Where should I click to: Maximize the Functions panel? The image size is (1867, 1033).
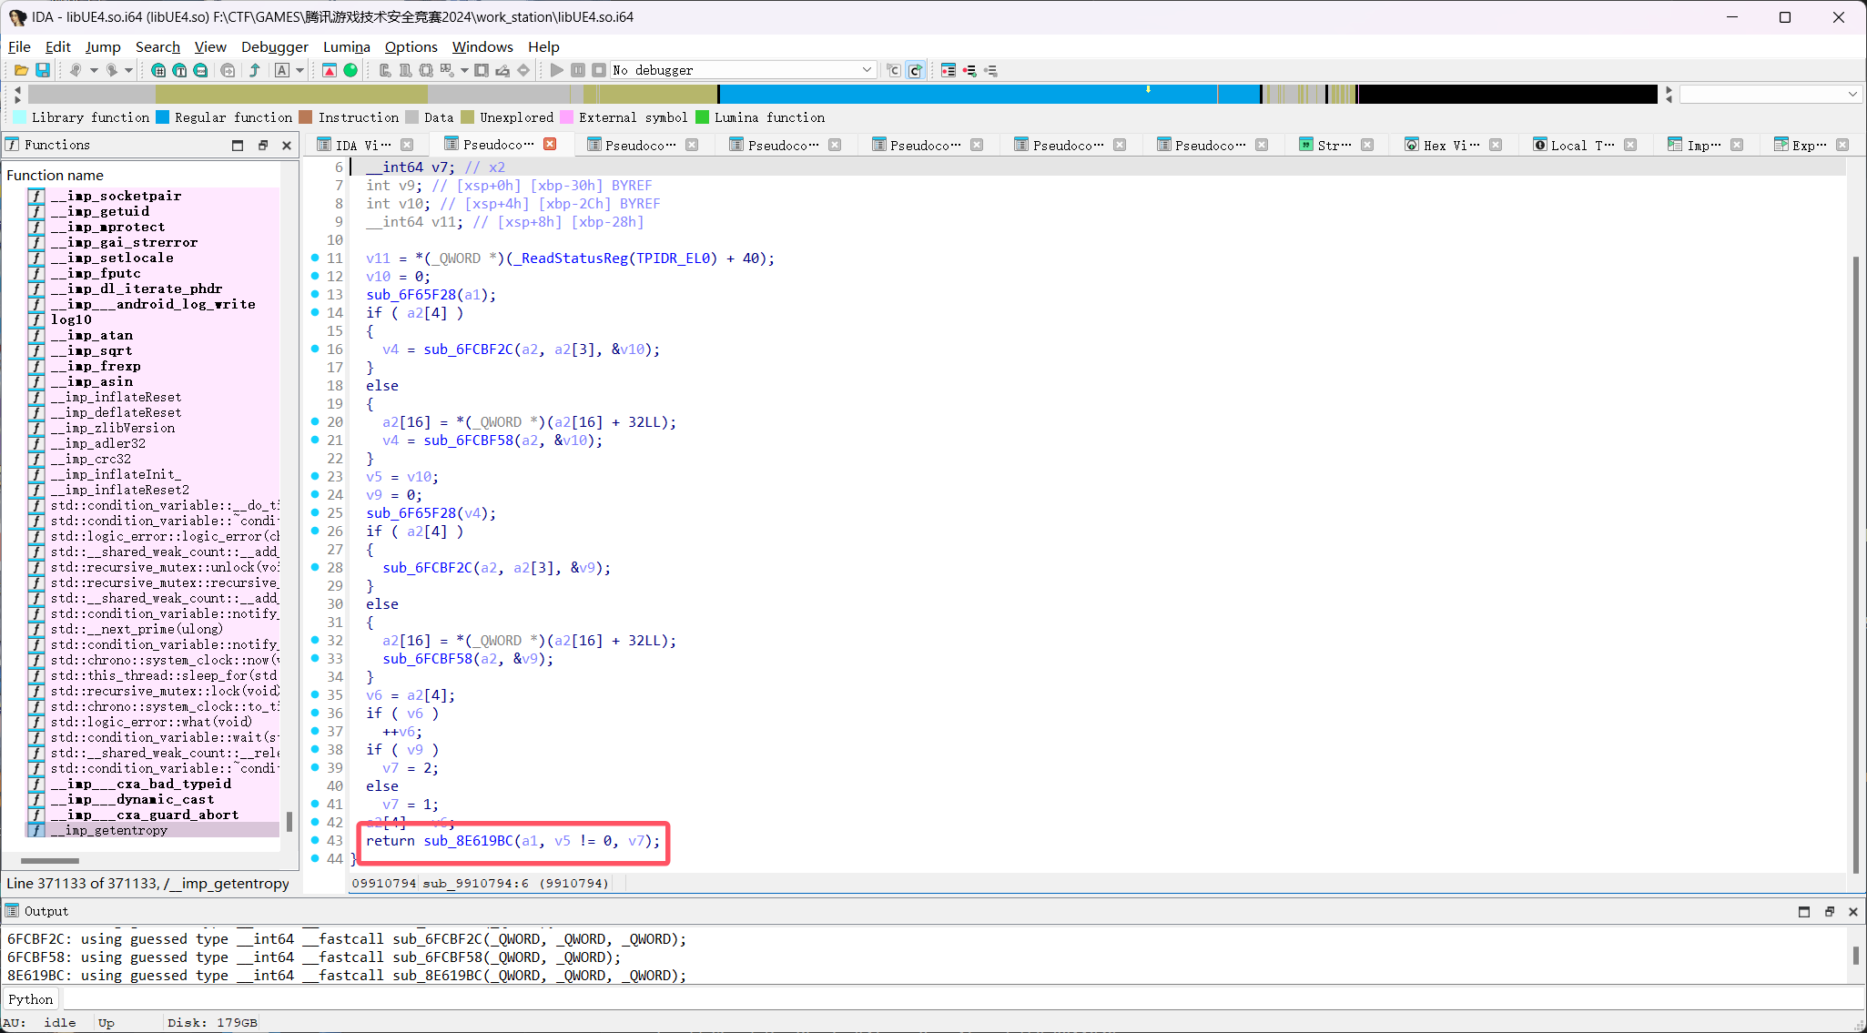238,145
